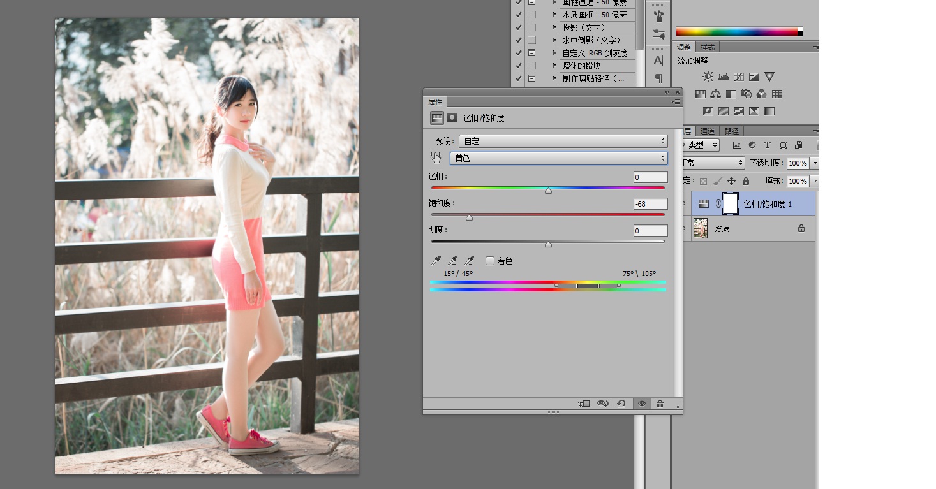This screenshot has height=489, width=936.
Task: Select the 背景 background layer
Action: [753, 228]
